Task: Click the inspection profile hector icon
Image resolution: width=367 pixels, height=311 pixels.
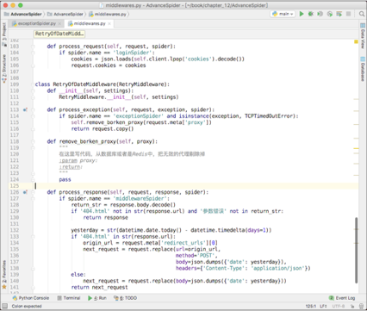Action: (x=360, y=306)
